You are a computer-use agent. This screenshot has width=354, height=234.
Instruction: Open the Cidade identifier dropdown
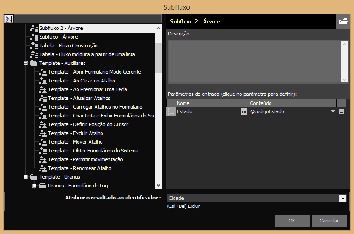(x=342, y=199)
